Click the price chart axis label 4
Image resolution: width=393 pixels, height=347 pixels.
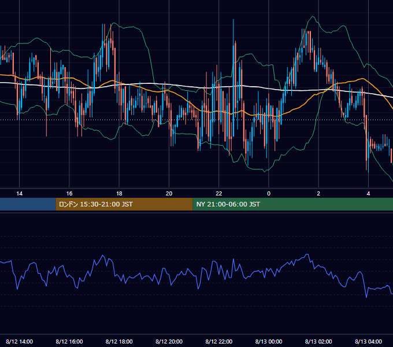[368, 194]
